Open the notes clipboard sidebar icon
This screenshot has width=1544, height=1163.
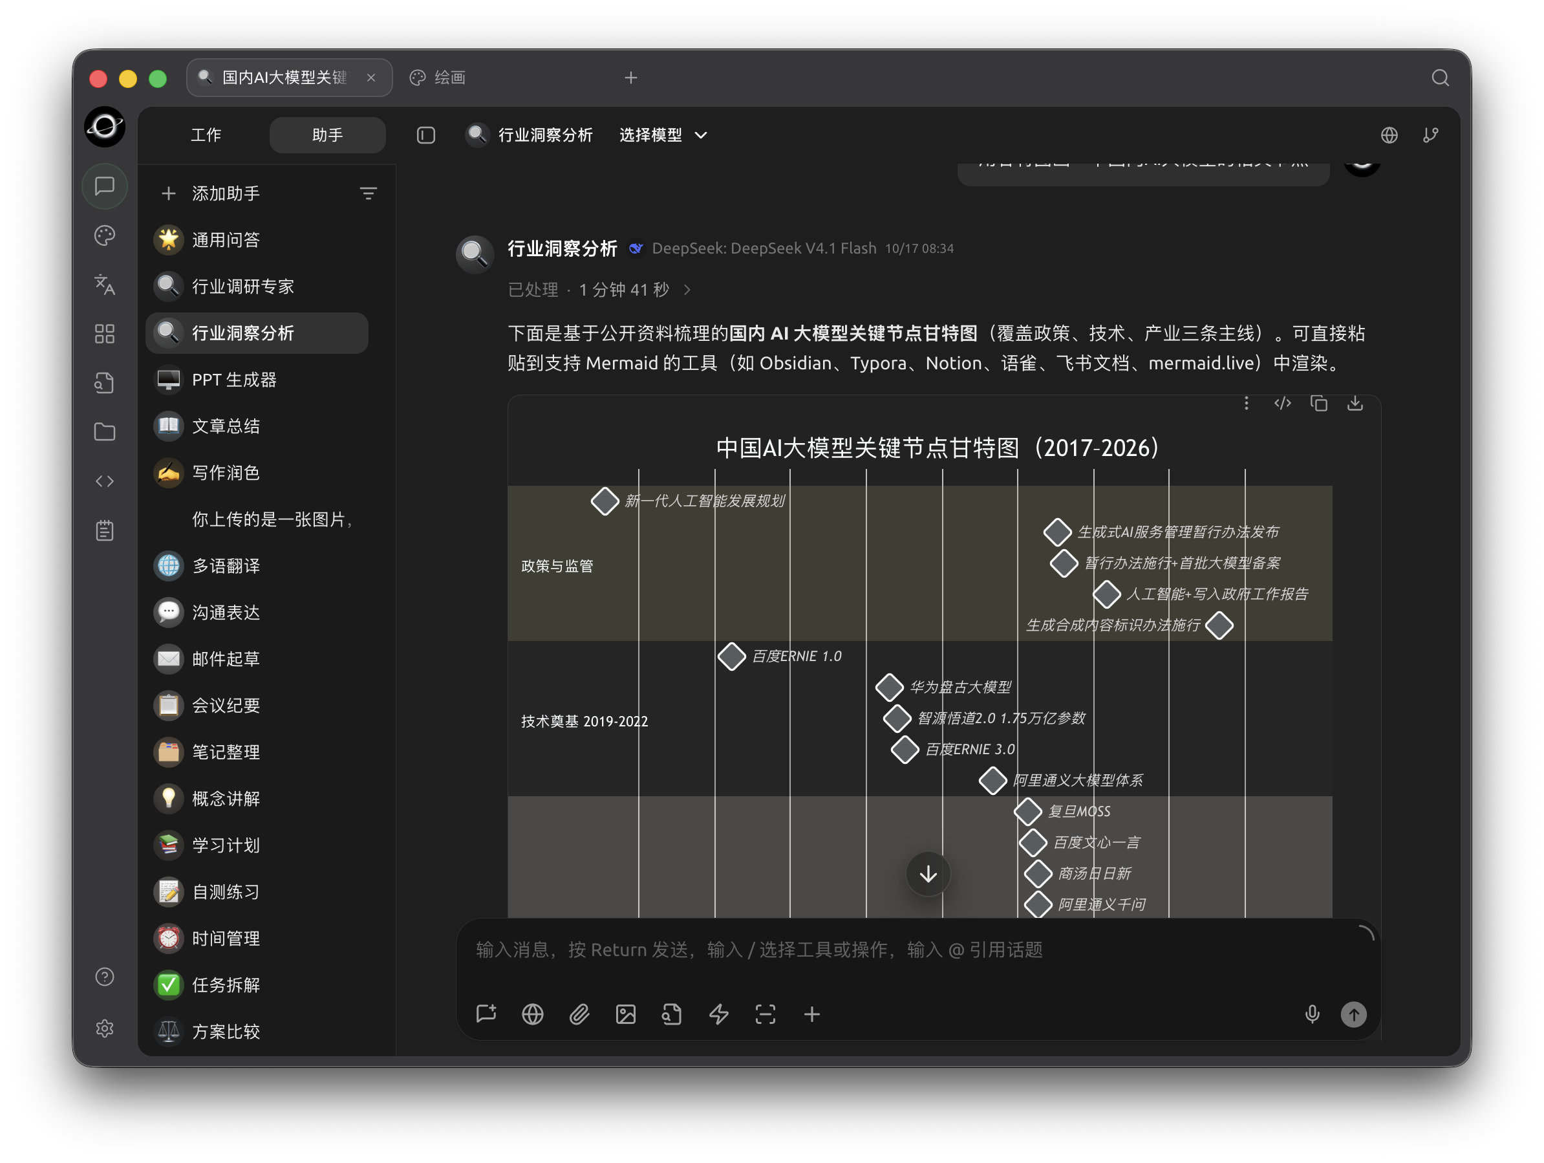coord(105,531)
